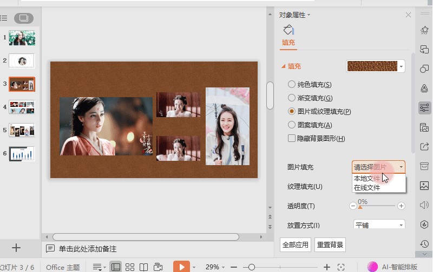Open the history clock icon in sidebar
433x272 pixels.
click(x=424, y=243)
